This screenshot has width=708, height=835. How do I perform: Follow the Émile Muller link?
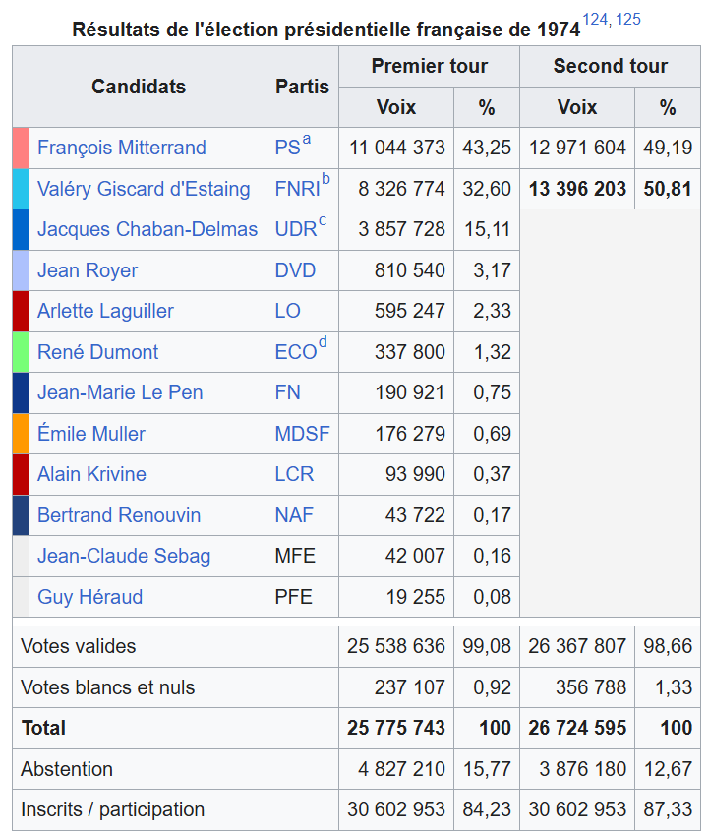coord(90,434)
